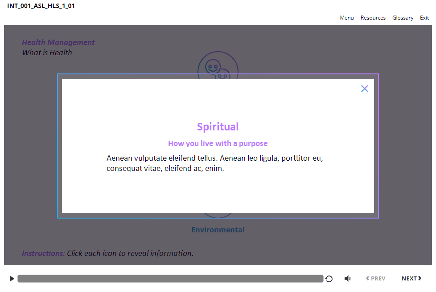Screen dimensions: 436x292
Task: Click the Aenean vulputate paragraph text
Action: [214, 163]
